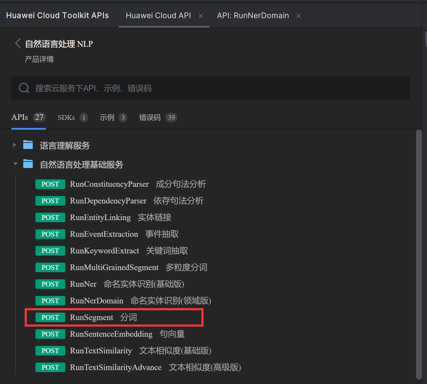Viewport: 427px width, 384px height.
Task: Close the API: RunNerDomain tab
Action: 299,16
